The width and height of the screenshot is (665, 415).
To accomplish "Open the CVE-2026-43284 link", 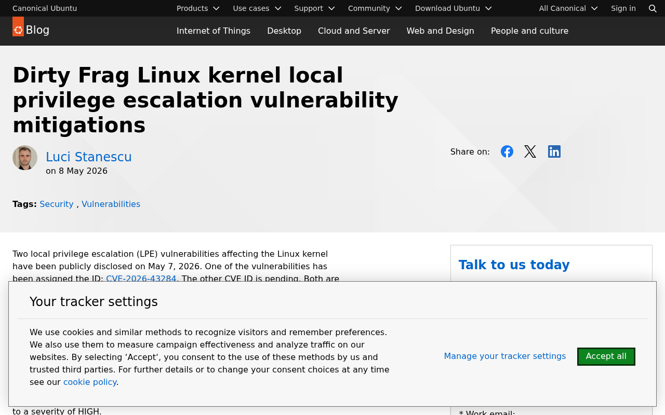I will click(141, 279).
